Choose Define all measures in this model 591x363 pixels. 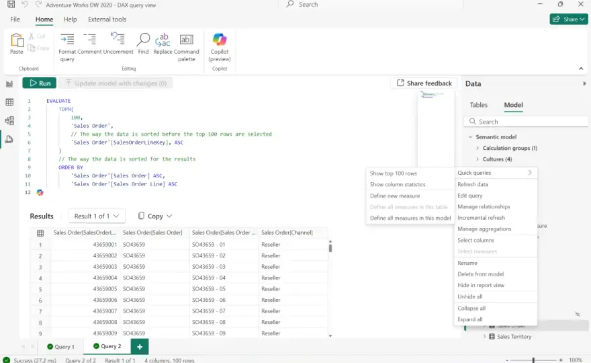click(410, 218)
